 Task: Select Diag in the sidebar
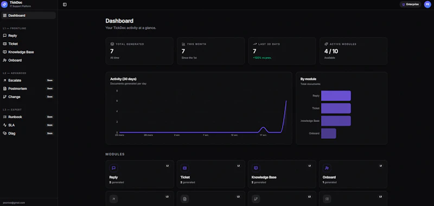29,133
